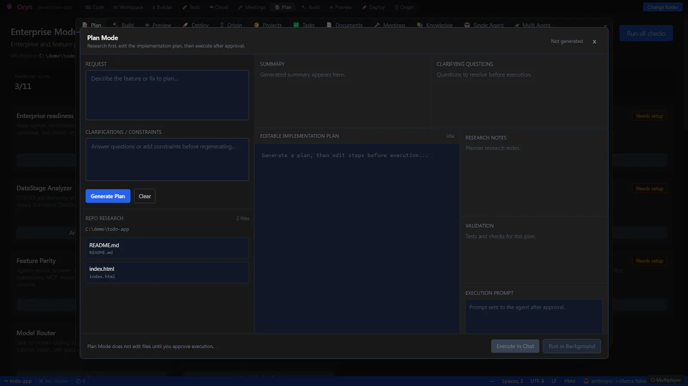688x386 pixels.
Task: Open the Meetings tab in top bar
Action: (252, 7)
